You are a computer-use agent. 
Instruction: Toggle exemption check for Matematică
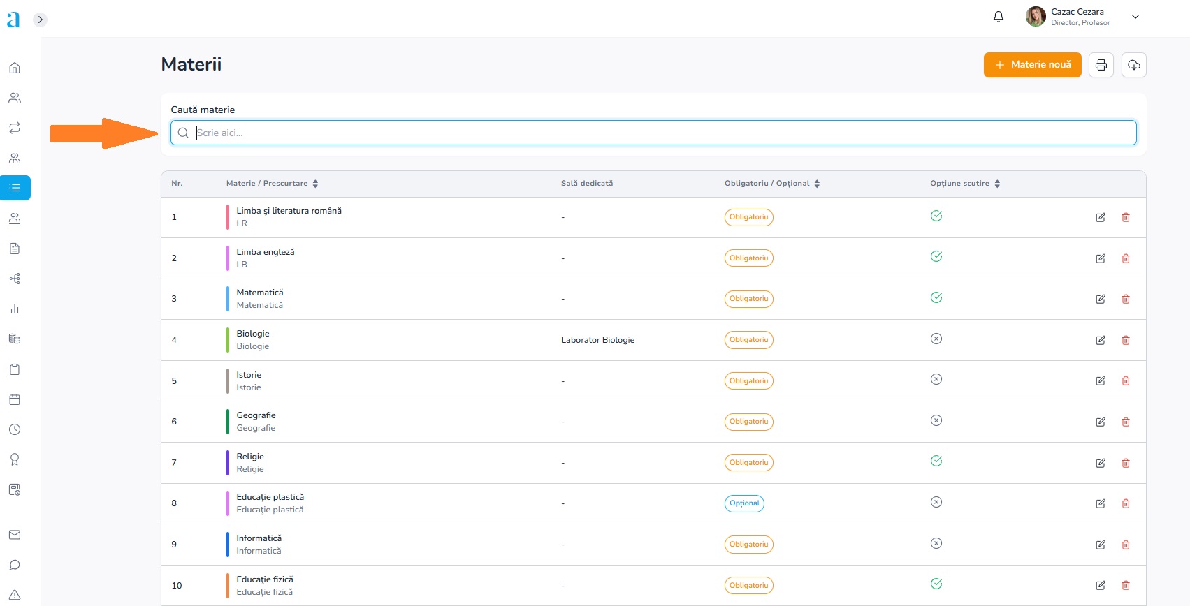[936, 297]
